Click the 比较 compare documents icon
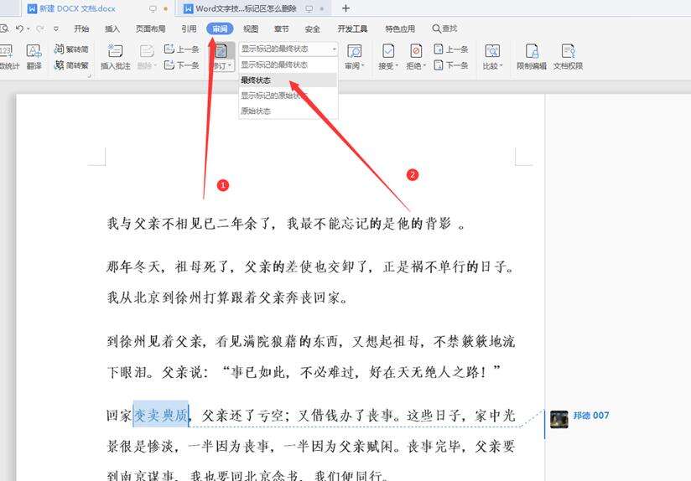The image size is (691, 481). click(x=491, y=51)
